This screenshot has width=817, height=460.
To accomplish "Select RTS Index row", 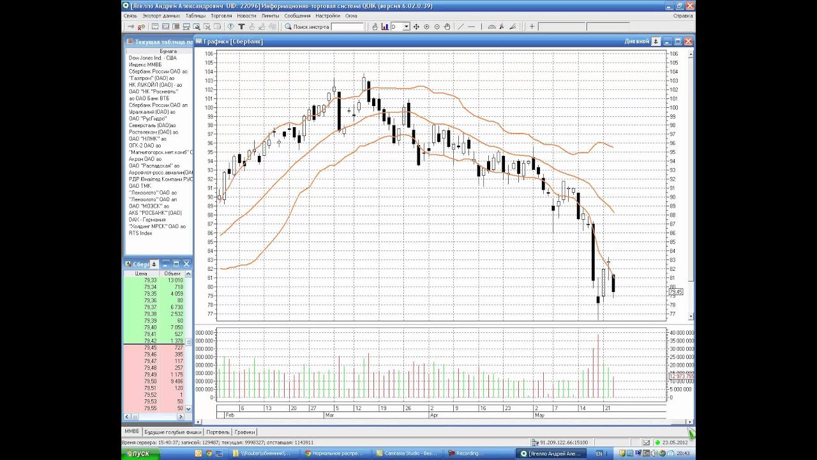I will [x=160, y=233].
